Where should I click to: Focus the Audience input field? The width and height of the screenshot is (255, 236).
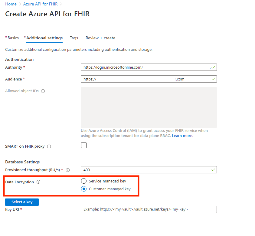click(x=145, y=79)
